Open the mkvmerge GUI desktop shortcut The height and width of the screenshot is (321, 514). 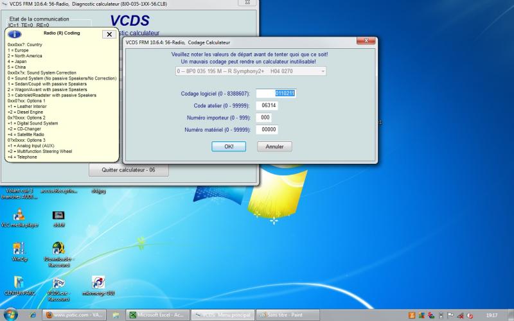point(98,285)
